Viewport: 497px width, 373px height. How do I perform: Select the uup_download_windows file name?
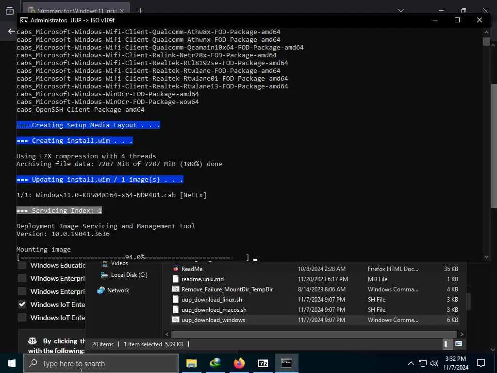coord(213,320)
